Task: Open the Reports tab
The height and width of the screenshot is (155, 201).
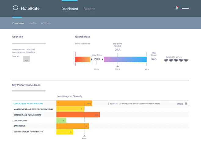Action: pos(90,9)
